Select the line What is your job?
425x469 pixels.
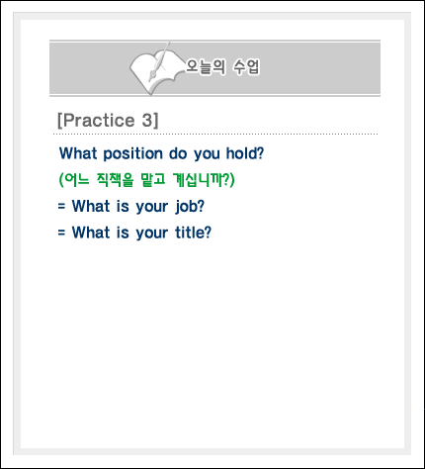click(x=131, y=207)
